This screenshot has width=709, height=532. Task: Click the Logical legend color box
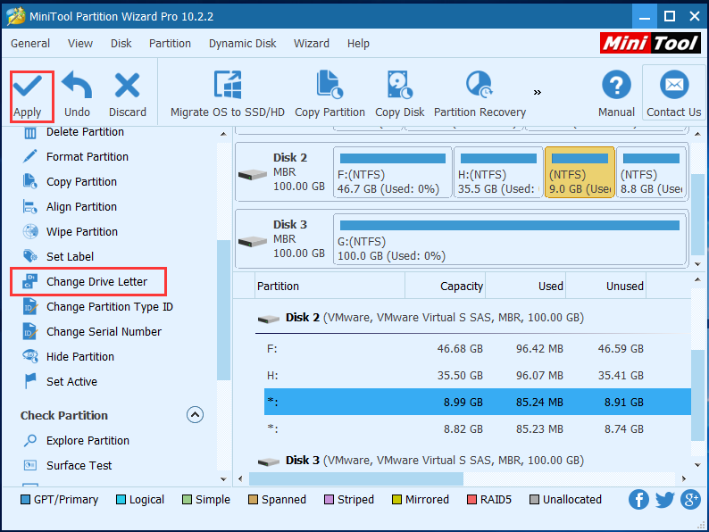pyautogui.click(x=121, y=500)
